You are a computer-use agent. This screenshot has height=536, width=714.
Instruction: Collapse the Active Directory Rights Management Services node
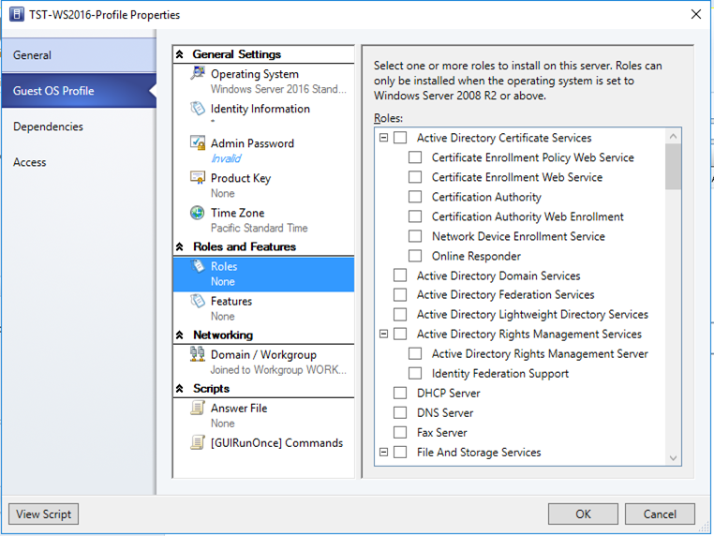tap(384, 335)
